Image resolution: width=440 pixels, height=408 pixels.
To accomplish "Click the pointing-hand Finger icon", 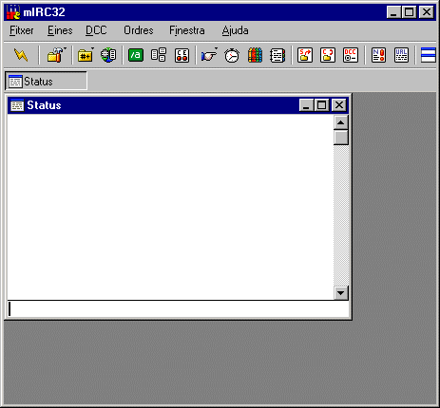I will click(x=209, y=55).
